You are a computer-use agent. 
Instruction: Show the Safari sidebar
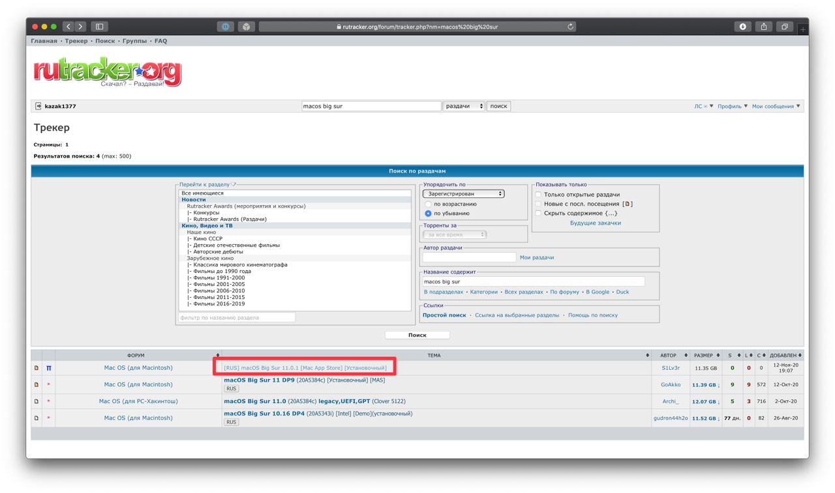[x=99, y=27]
